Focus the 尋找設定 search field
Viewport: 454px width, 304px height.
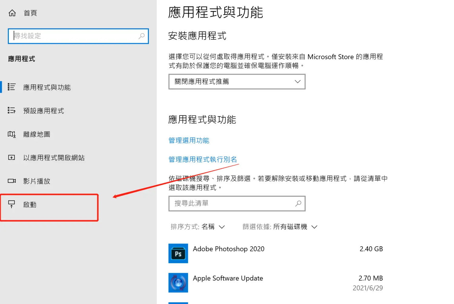[x=74, y=36]
